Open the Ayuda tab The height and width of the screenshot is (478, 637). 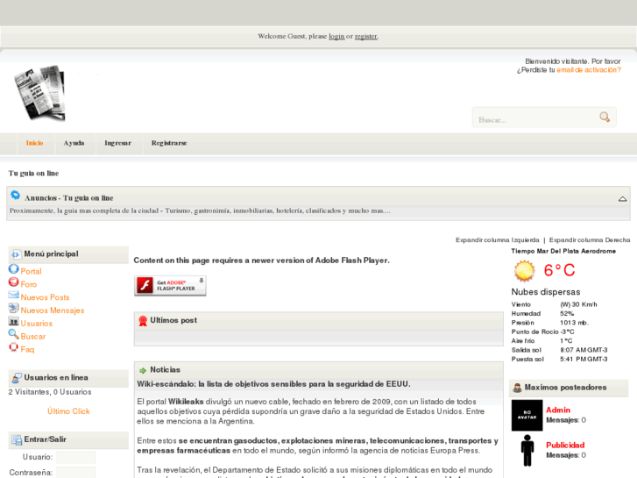74,143
